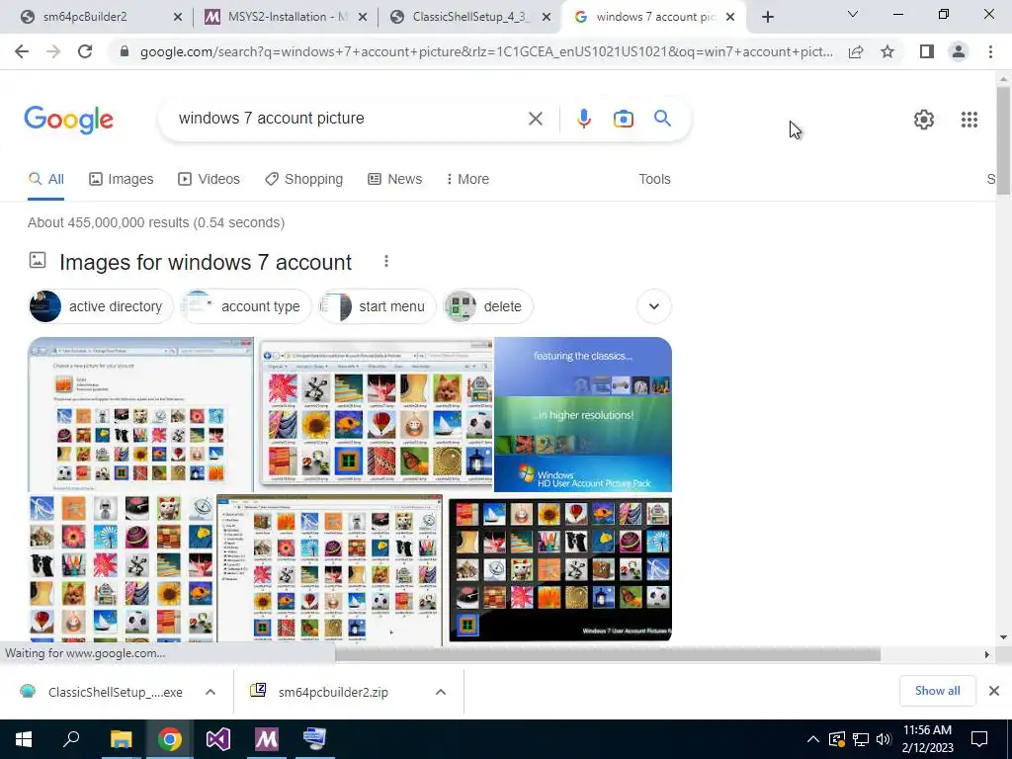The image size is (1012, 759).
Task: Click the address bar URL
Action: [486, 51]
